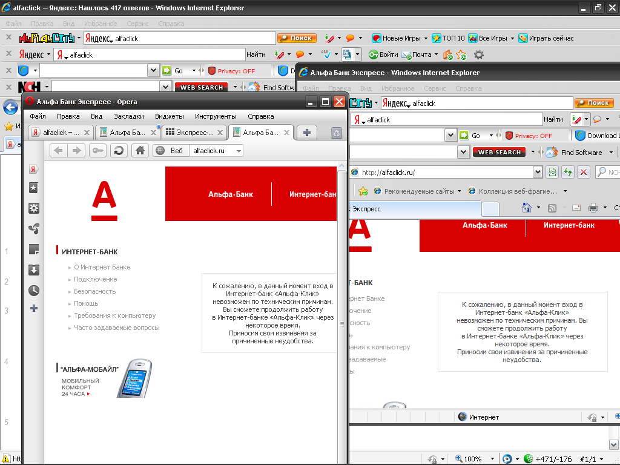Click Войти in rear Yandex toolbar
620x465 pixels.
383,54
